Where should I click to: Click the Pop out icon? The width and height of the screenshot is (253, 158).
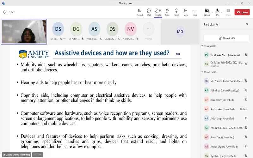(x=139, y=12)
